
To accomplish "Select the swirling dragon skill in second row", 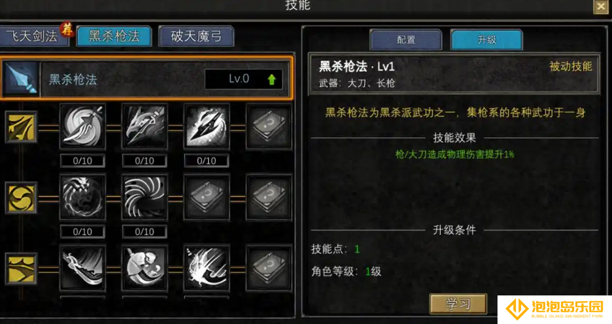I will coord(82,197).
